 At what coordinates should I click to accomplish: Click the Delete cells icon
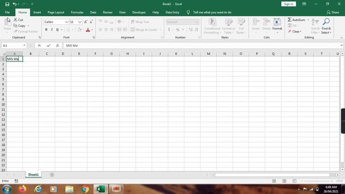[x=266, y=22]
